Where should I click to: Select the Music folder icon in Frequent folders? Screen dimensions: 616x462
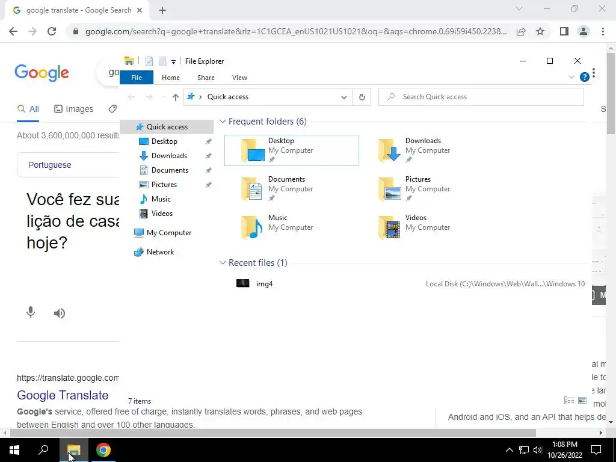click(x=252, y=227)
